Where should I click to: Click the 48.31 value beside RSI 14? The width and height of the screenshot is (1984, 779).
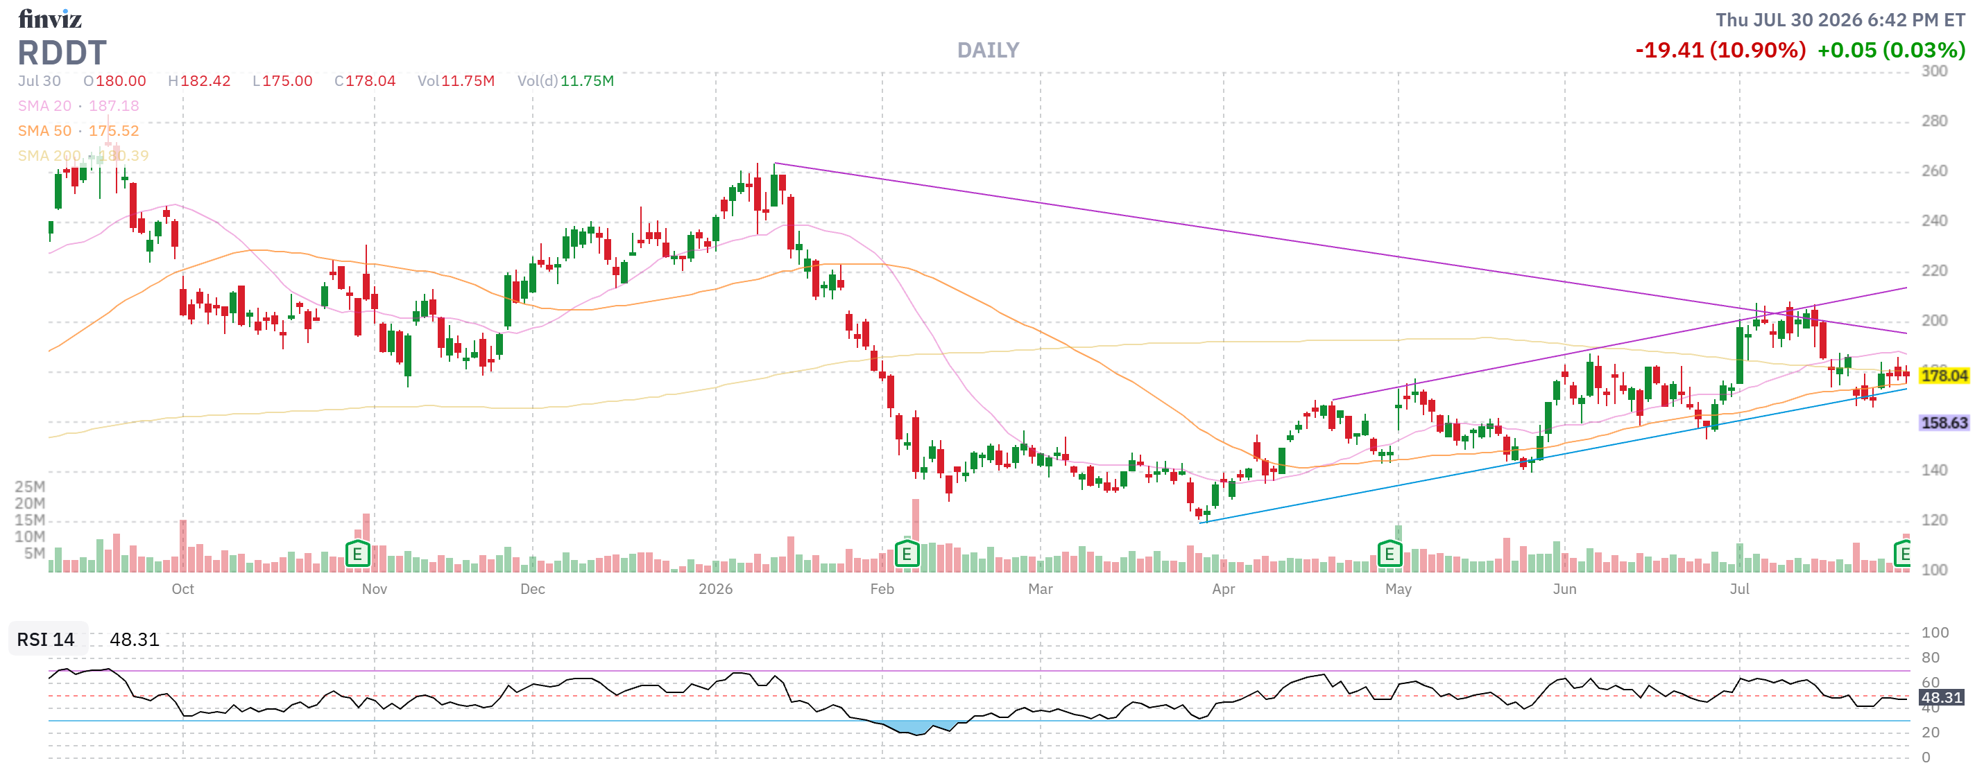pyautogui.click(x=134, y=640)
